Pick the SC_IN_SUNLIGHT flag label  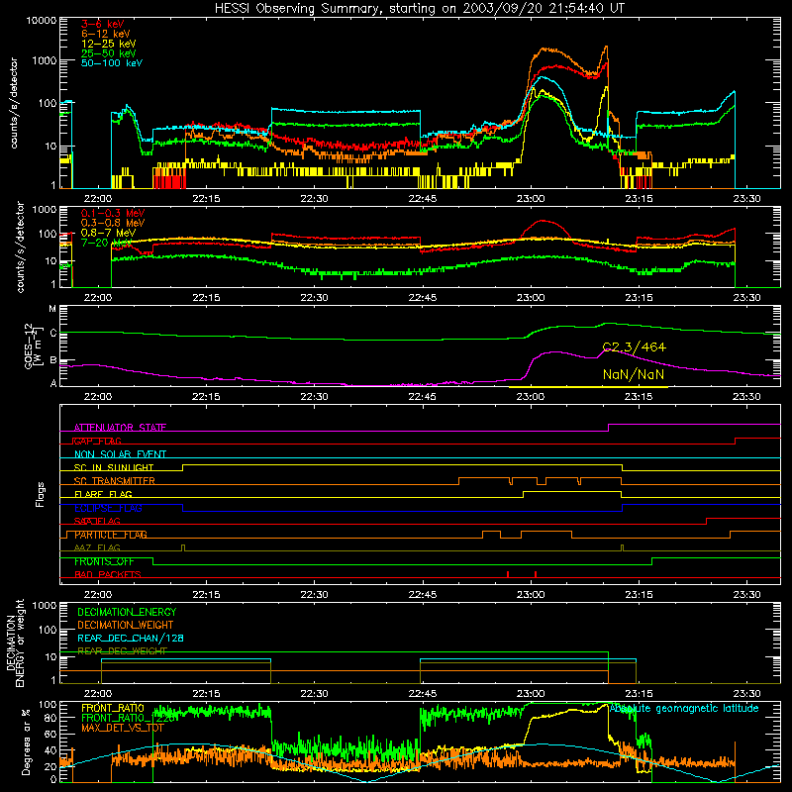pyautogui.click(x=114, y=467)
